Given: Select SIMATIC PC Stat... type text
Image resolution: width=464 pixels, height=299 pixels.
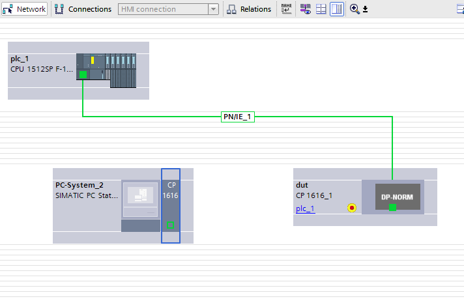Looking at the screenshot, I should (x=87, y=195).
